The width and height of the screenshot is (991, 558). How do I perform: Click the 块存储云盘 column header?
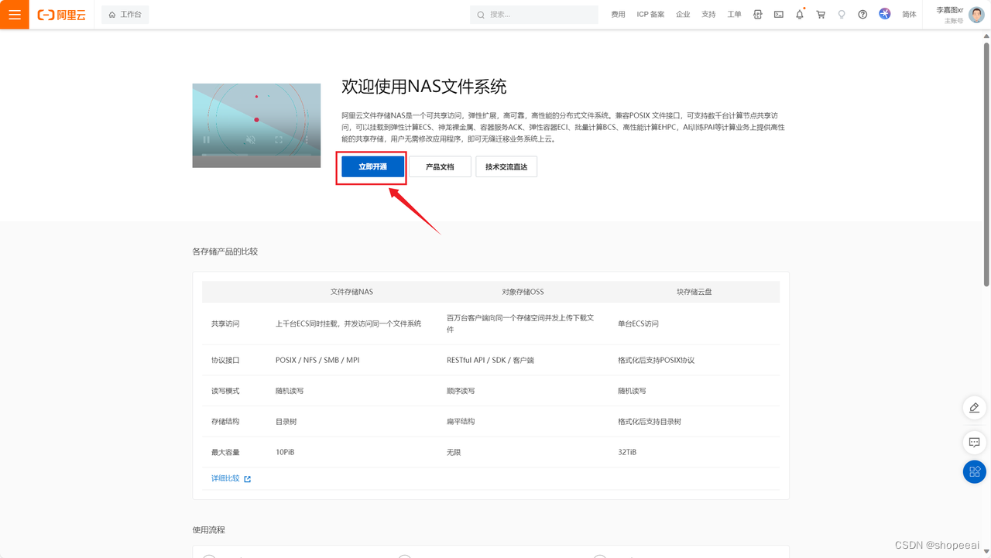coord(694,292)
